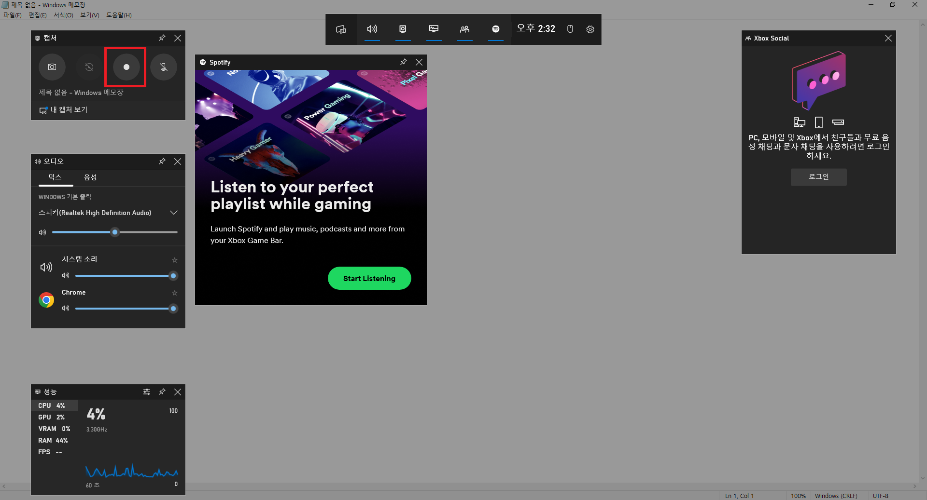Viewport: 927px width, 500px height.
Task: Adjust the master volume slider
Action: click(x=115, y=232)
